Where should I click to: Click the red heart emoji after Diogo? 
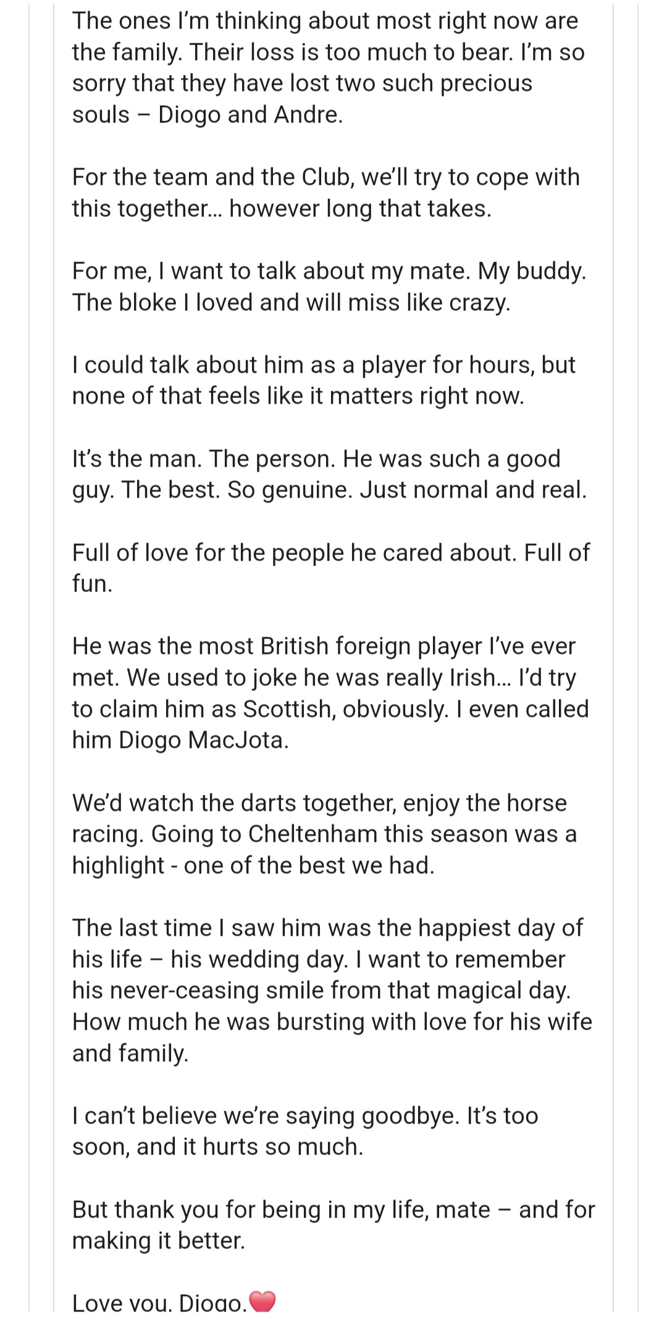[262, 1302]
